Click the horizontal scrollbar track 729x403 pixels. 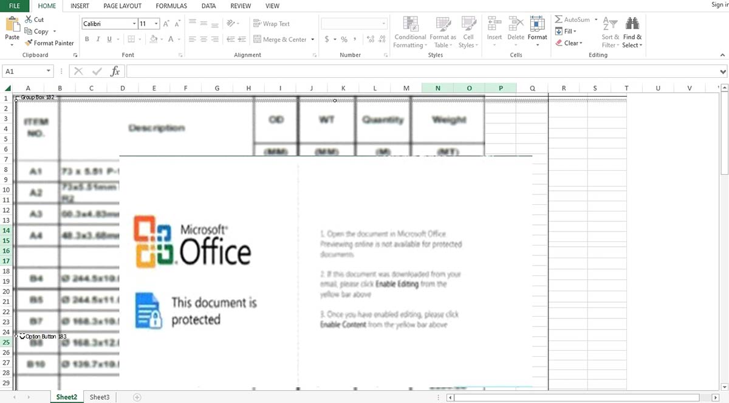583,397
